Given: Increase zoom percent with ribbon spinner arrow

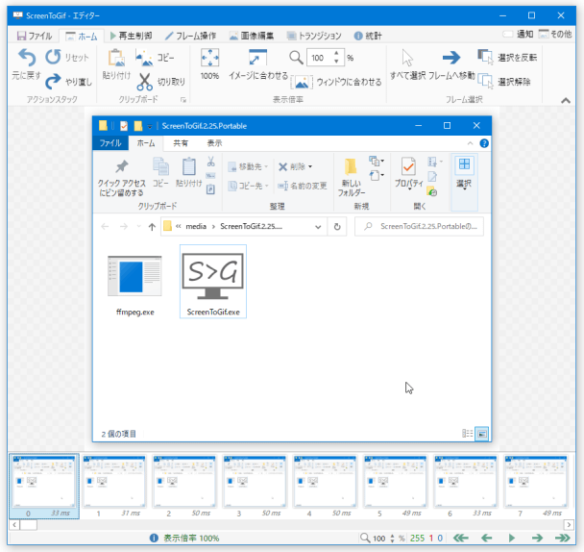Looking at the screenshot, I should pos(335,54).
